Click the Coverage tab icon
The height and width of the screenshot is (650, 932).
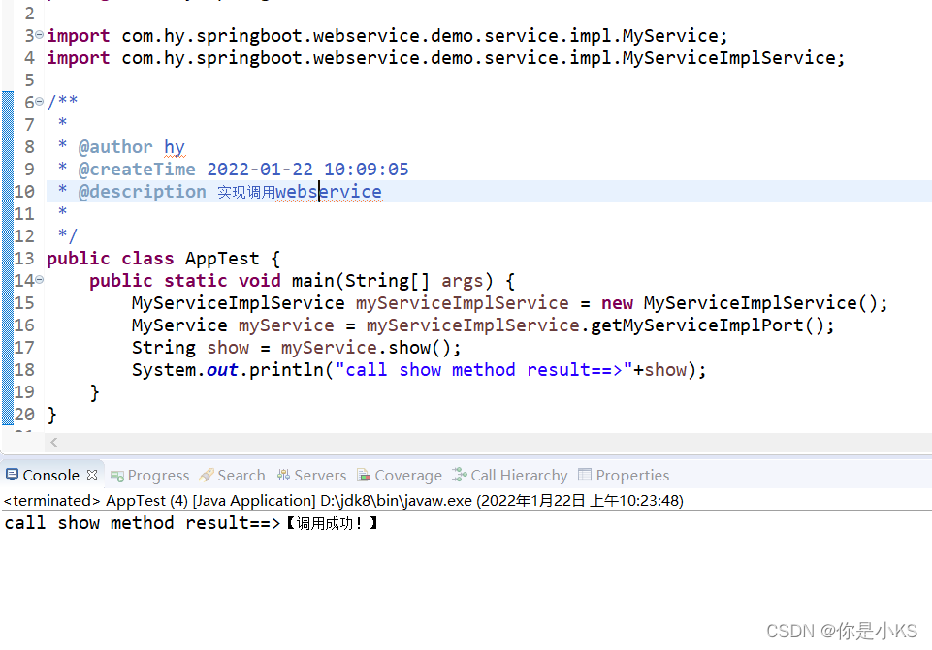point(364,475)
